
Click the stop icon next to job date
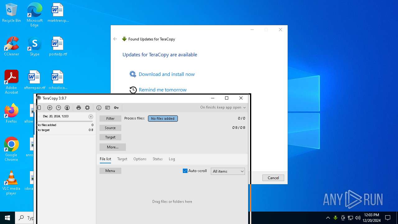91,117
